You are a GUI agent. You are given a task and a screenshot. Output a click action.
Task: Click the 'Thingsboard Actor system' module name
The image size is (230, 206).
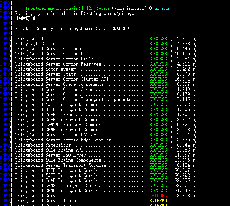coord(46,69)
